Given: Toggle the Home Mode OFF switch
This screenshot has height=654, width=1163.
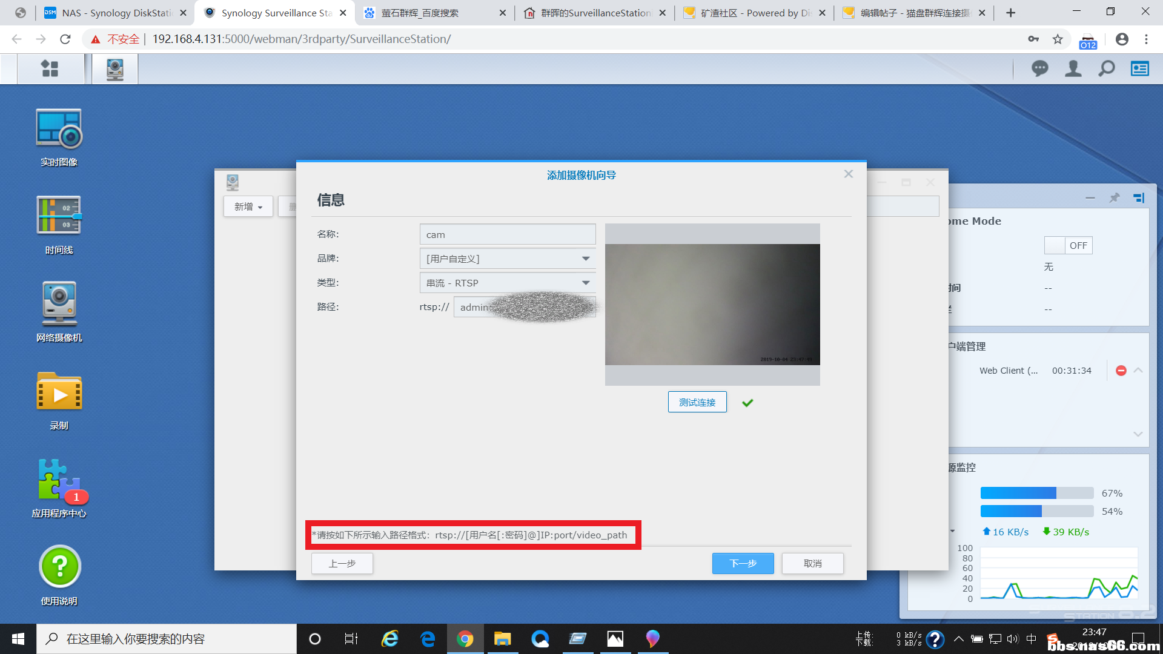Looking at the screenshot, I should click(x=1068, y=245).
